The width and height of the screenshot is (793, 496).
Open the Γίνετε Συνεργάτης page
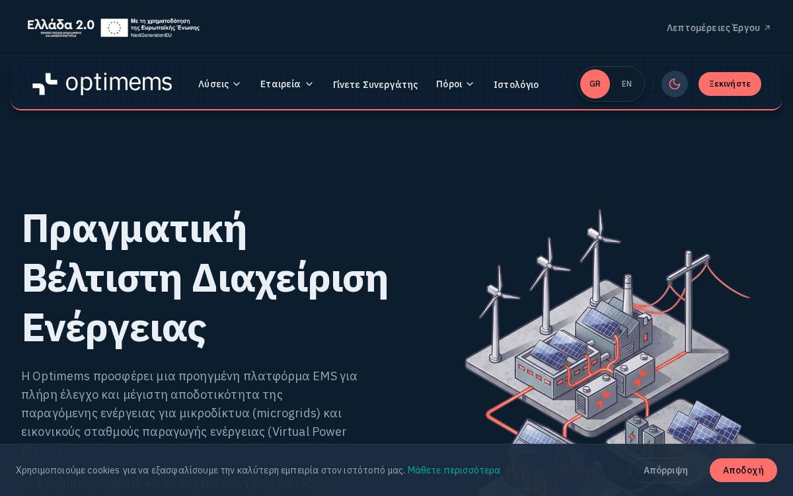pyautogui.click(x=375, y=85)
